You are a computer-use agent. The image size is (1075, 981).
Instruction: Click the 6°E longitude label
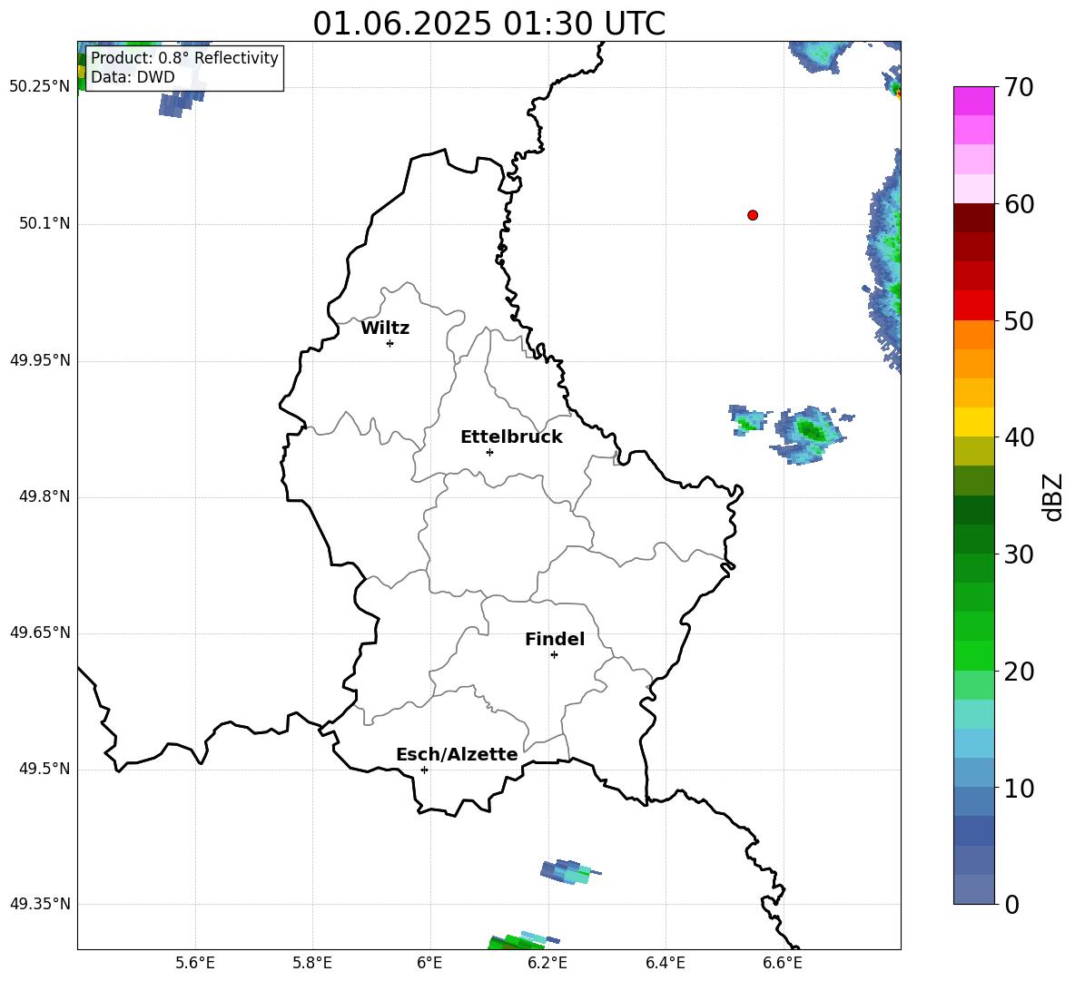coord(429,963)
